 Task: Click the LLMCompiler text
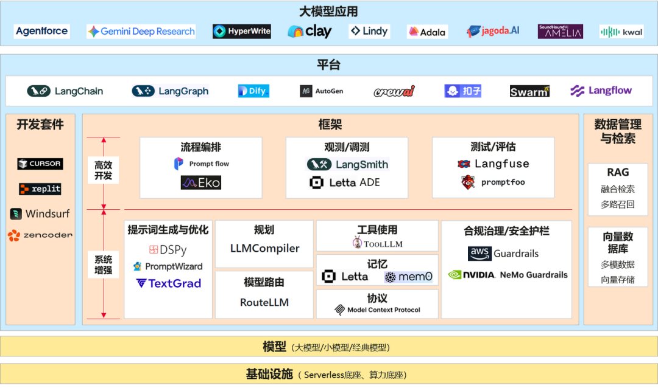tap(265, 249)
